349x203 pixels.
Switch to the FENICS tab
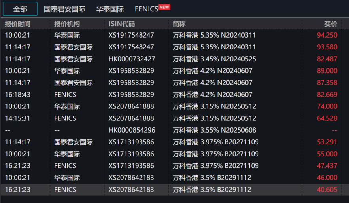pyautogui.click(x=146, y=9)
